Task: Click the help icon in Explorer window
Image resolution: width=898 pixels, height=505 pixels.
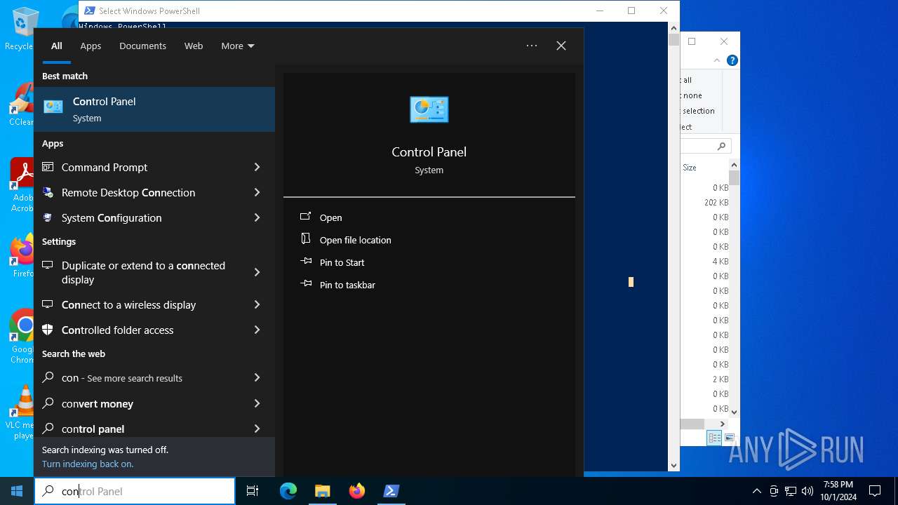Action: click(x=732, y=60)
